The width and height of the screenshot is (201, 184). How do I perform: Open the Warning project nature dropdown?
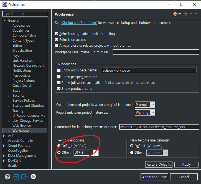coord(145,113)
